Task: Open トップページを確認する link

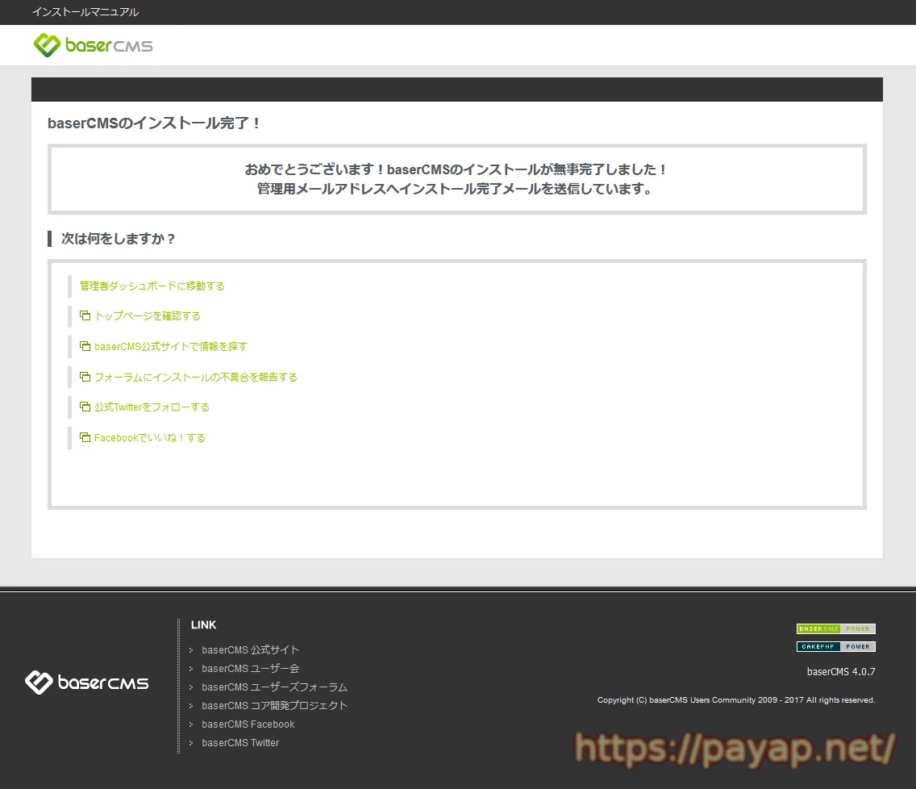Action: click(x=148, y=316)
